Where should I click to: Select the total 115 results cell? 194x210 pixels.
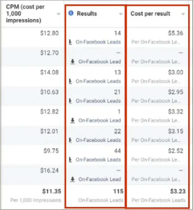pos(118,191)
